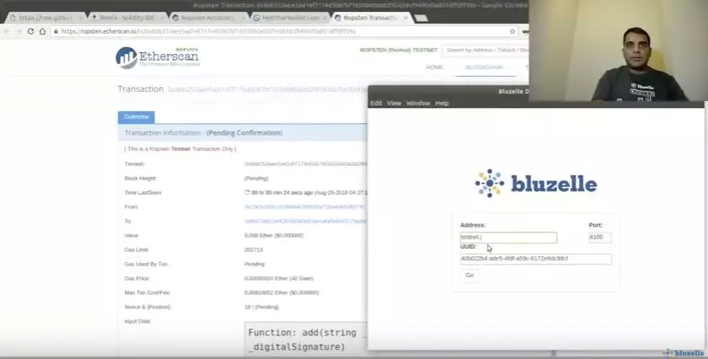The height and width of the screenshot is (359, 708).
Task: Click the UUID input field
Action: point(536,259)
